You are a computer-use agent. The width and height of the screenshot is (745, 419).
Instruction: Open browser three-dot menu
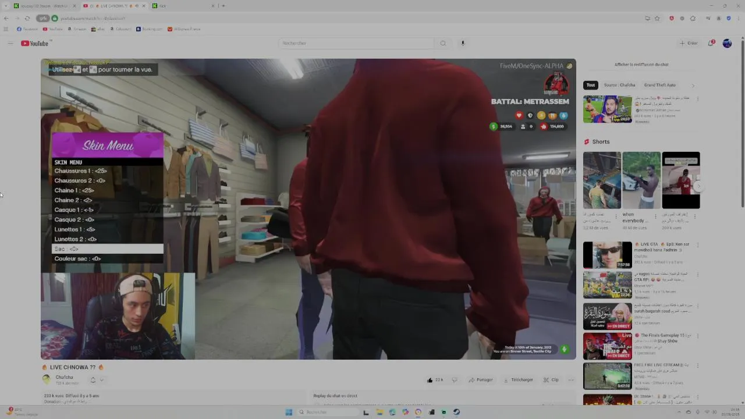pyautogui.click(x=739, y=18)
